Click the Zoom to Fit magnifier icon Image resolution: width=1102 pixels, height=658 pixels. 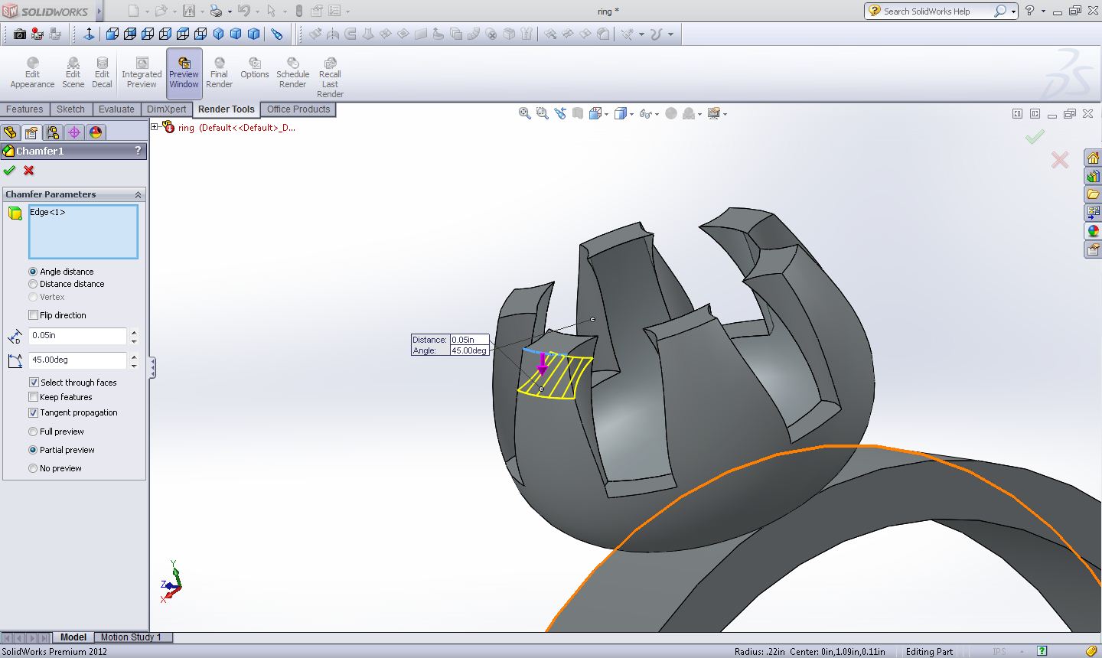tap(525, 113)
